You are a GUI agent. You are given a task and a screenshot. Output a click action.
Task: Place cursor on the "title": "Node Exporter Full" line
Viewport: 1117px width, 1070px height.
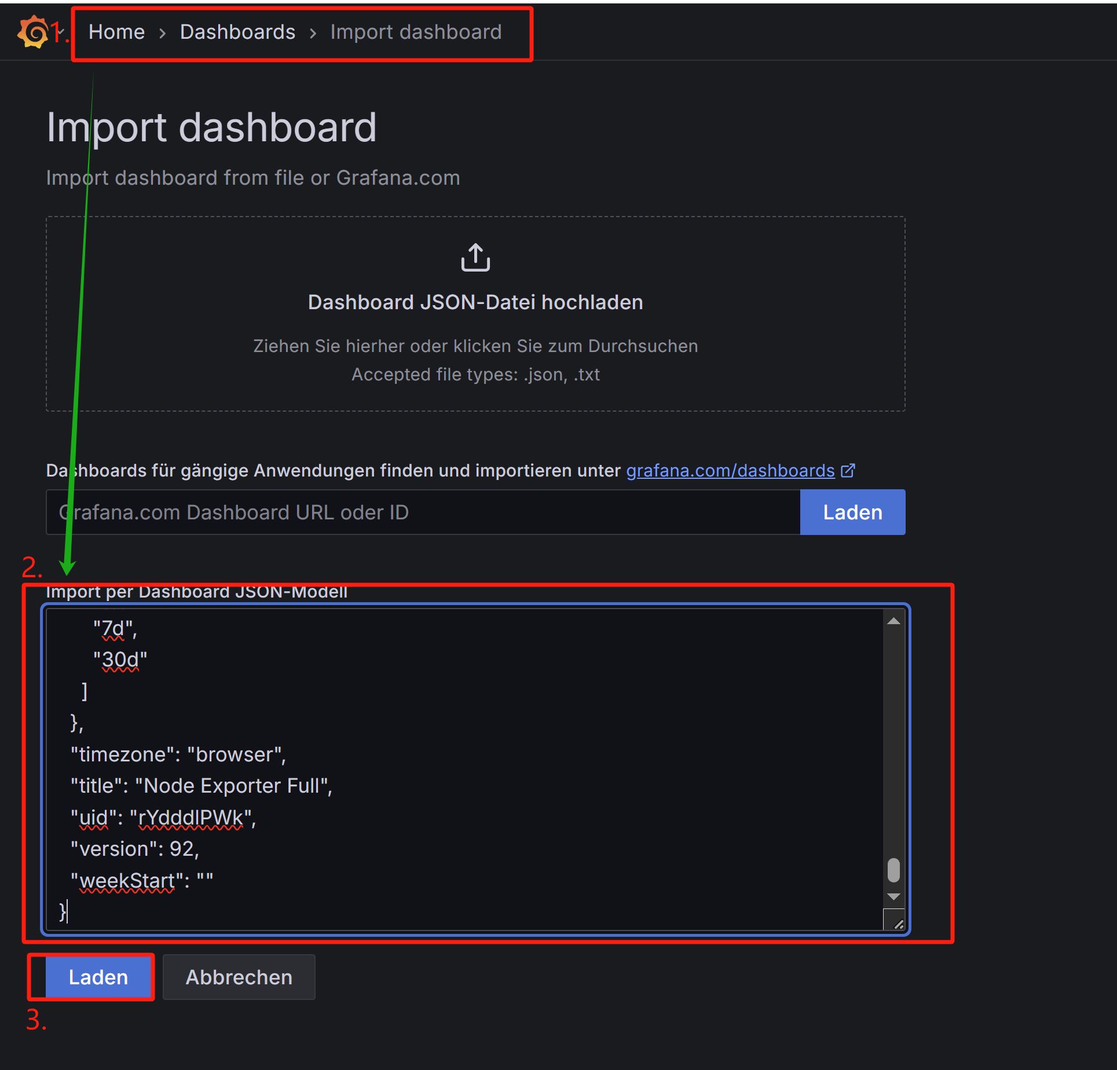click(201, 786)
